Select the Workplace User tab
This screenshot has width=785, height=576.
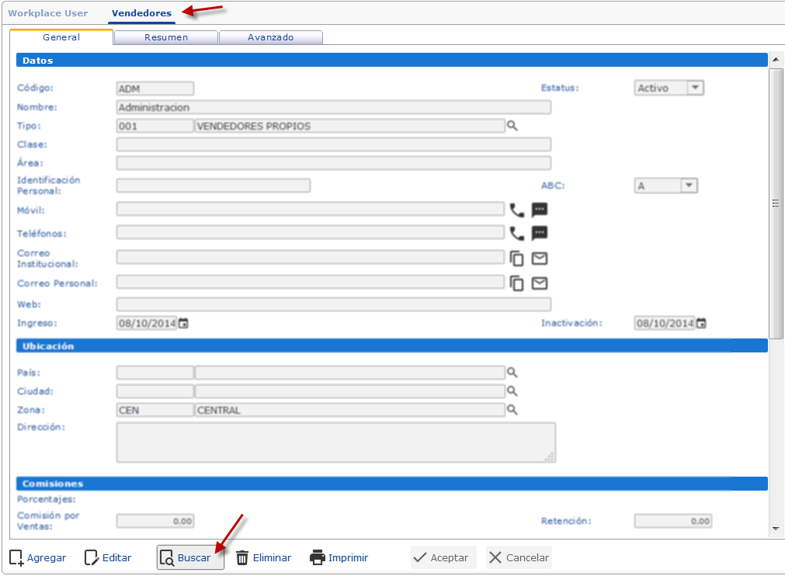point(48,13)
